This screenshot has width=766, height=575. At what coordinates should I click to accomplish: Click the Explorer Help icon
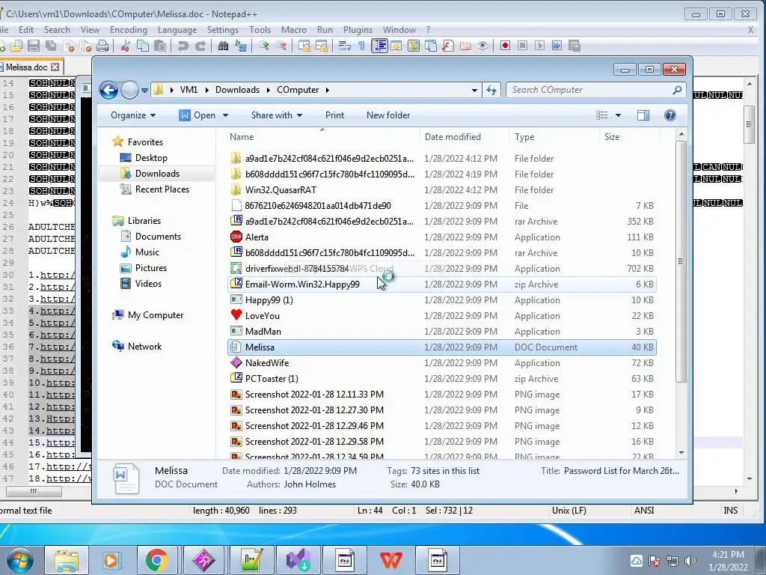click(670, 115)
